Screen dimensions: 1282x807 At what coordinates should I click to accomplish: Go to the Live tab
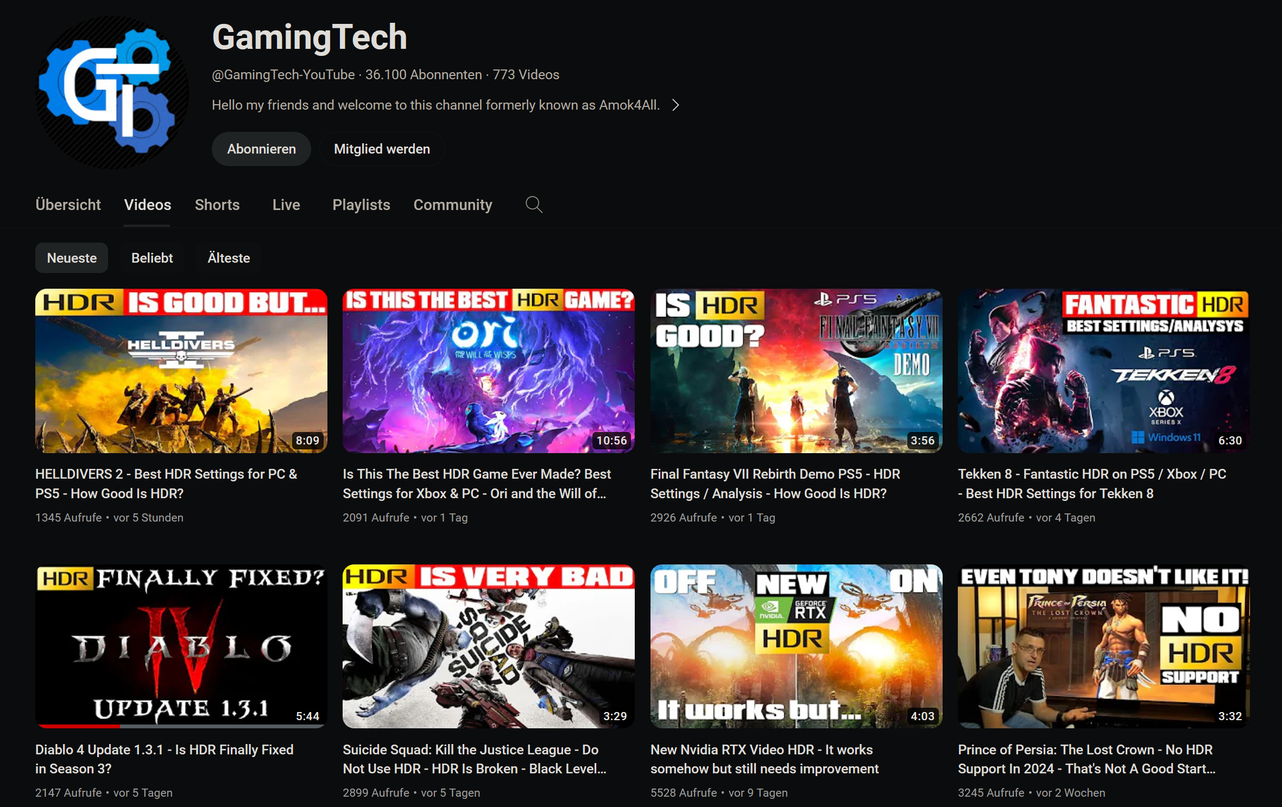point(286,205)
